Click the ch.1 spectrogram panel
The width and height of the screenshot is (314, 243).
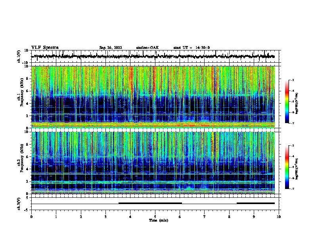click(x=153, y=97)
